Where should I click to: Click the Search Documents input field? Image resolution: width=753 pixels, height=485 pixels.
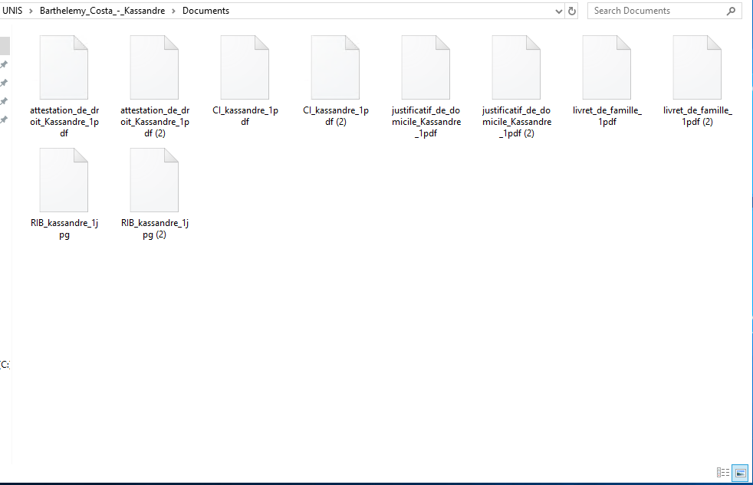click(x=656, y=11)
